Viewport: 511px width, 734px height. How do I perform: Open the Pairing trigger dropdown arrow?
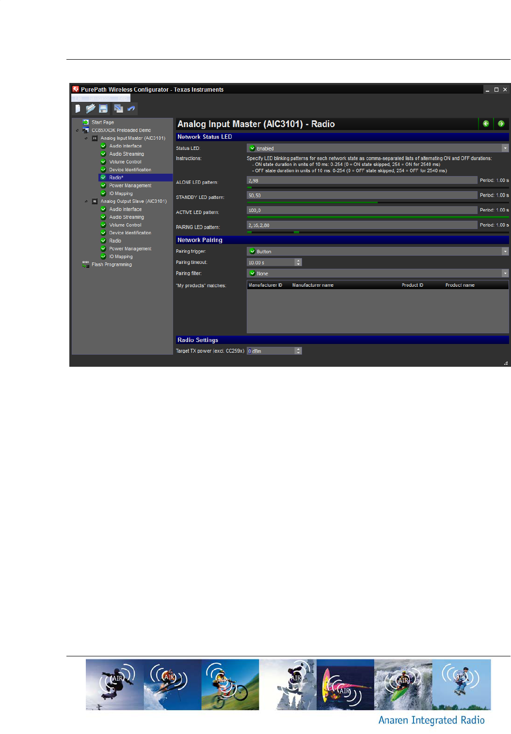click(x=505, y=251)
